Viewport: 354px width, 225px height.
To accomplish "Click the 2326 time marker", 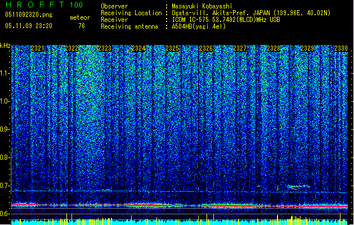I will pyautogui.click(x=206, y=48).
